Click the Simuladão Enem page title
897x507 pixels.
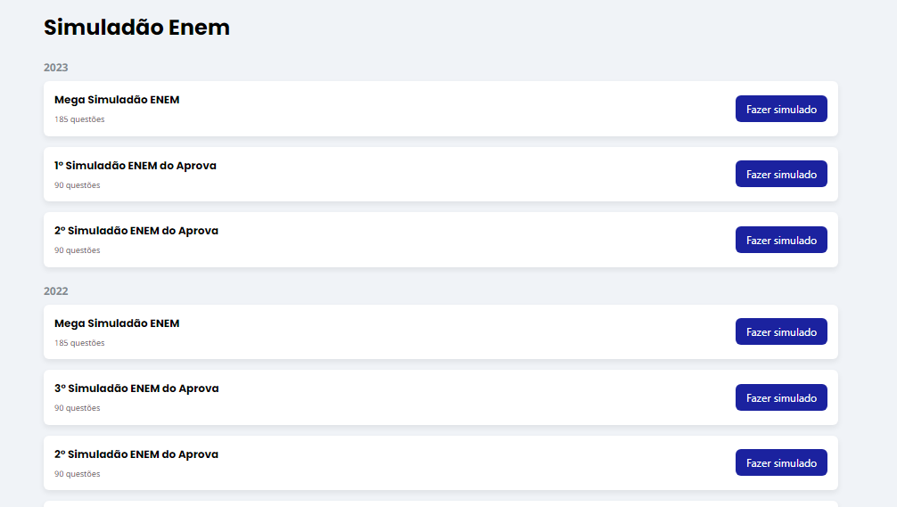coord(136,28)
